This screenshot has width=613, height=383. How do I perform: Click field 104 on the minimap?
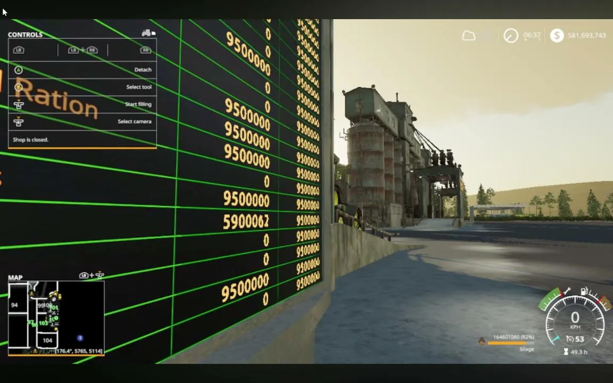47,340
